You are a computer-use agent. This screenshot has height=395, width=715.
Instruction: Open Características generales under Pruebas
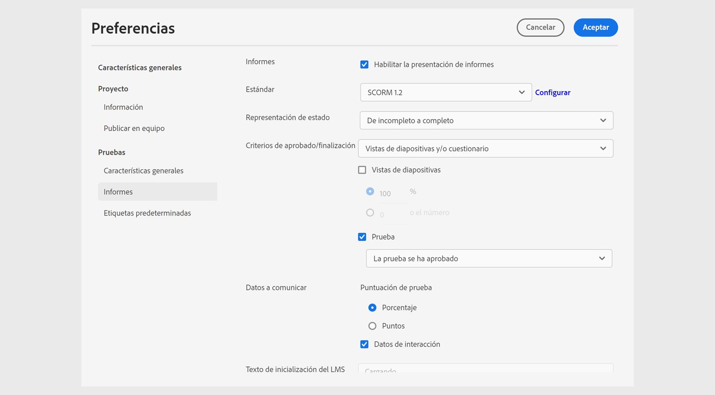pyautogui.click(x=143, y=171)
